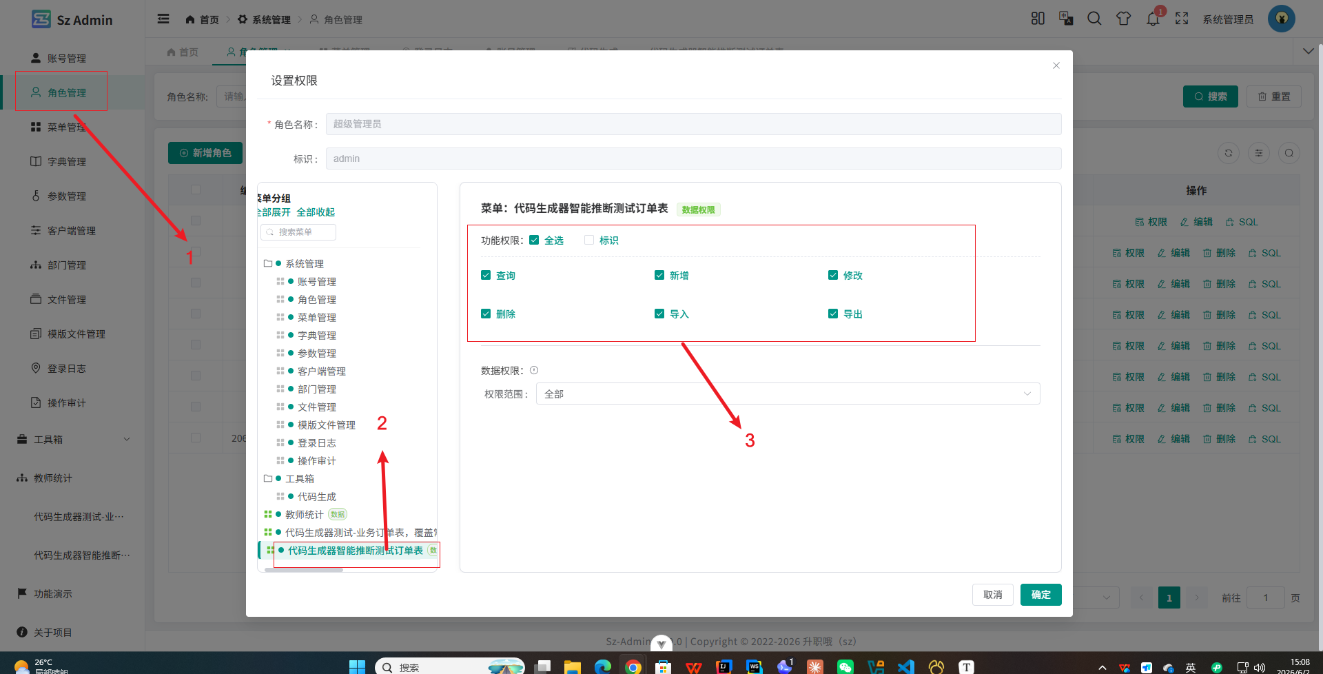Open WeChat from taskbar
Viewport: 1323px width, 674px height.
coord(845,666)
